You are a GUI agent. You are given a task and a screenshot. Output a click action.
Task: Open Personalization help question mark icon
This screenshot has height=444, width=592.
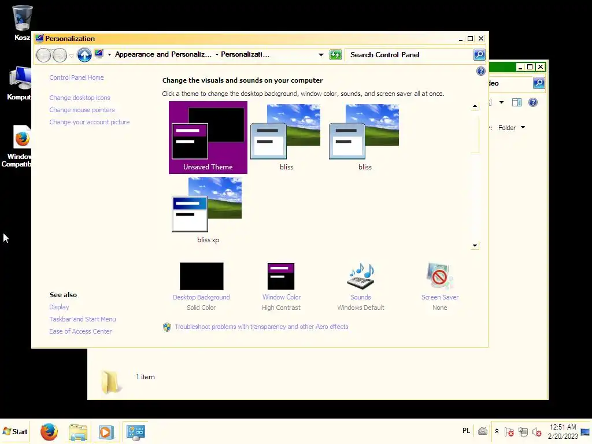[480, 71]
